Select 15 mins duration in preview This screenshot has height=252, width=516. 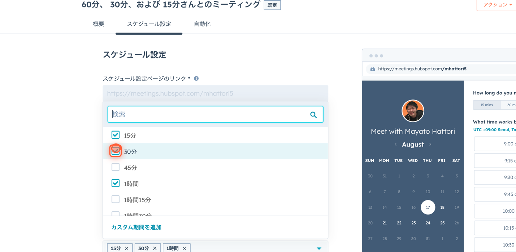[x=486, y=105]
